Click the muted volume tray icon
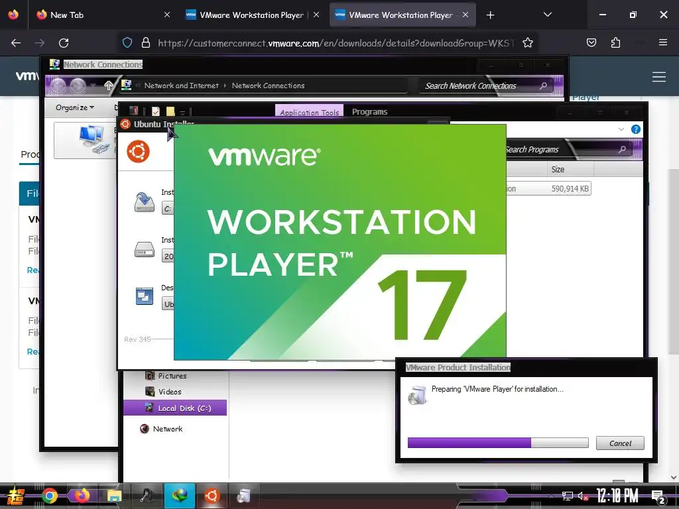The image size is (679, 509). [x=583, y=496]
